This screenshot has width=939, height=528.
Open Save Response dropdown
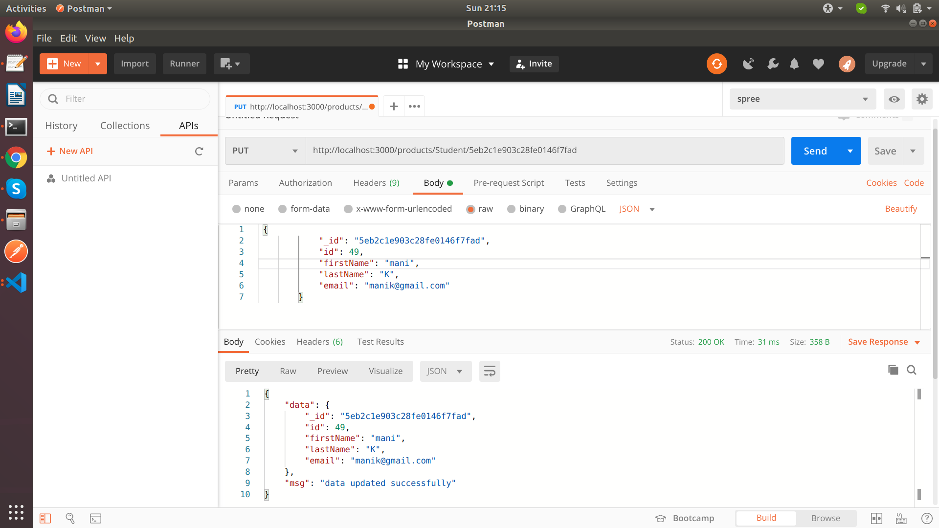[884, 342]
